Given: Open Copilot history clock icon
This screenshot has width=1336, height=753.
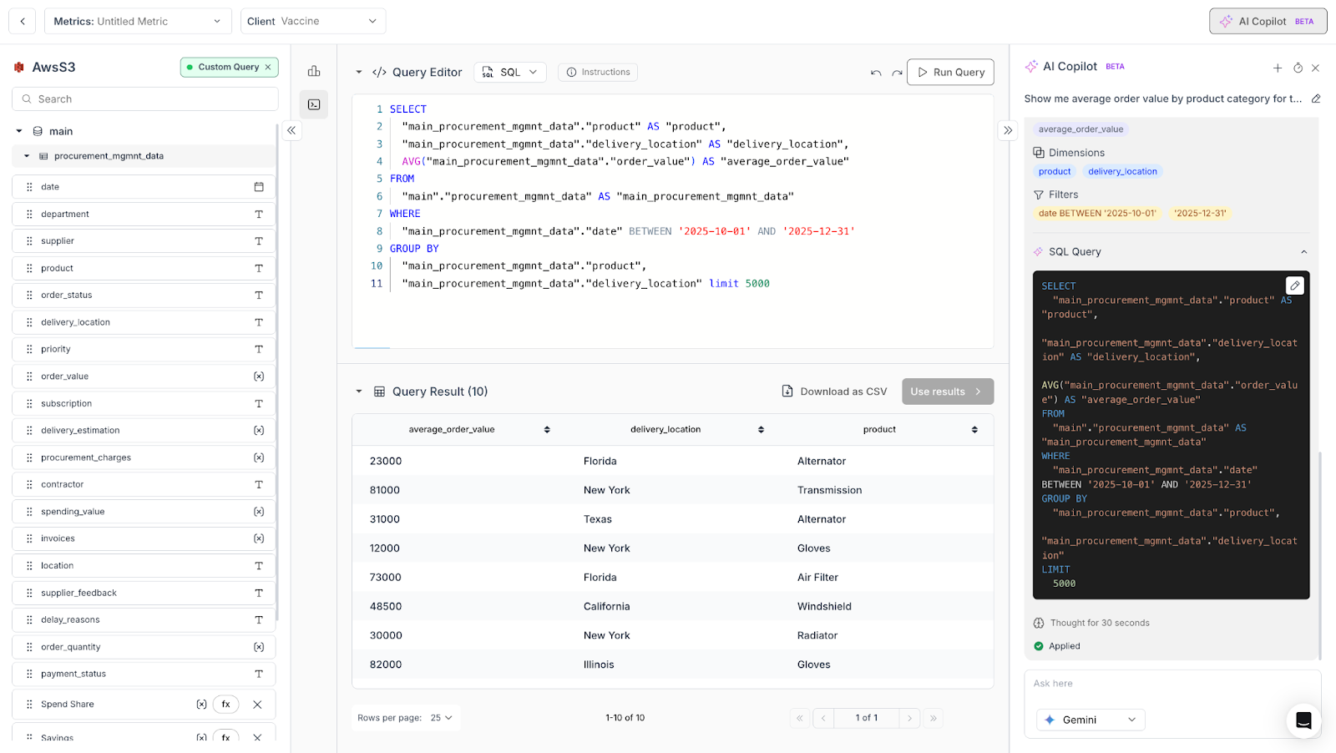Looking at the screenshot, I should coord(1298,68).
